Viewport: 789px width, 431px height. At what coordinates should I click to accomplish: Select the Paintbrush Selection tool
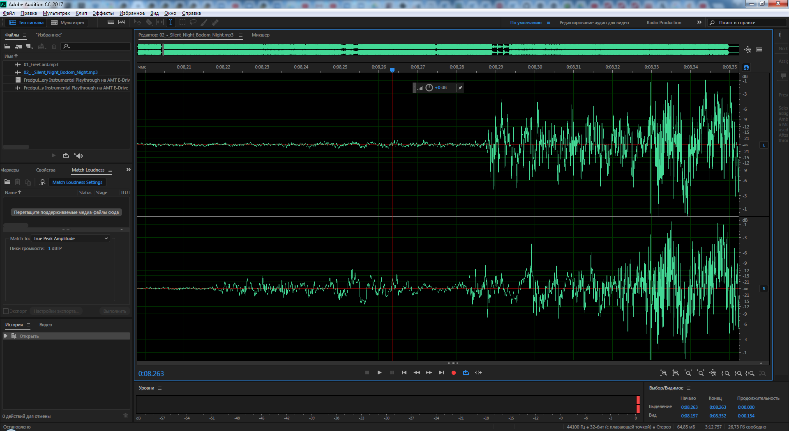pyautogui.click(x=204, y=23)
